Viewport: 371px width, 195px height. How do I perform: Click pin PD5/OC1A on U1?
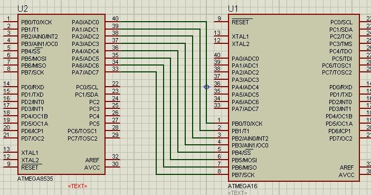click(x=339, y=124)
